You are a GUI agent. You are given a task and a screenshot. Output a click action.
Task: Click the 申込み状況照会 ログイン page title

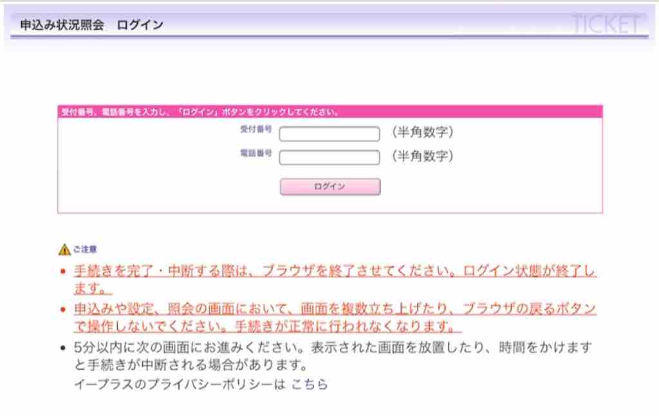[x=91, y=23]
